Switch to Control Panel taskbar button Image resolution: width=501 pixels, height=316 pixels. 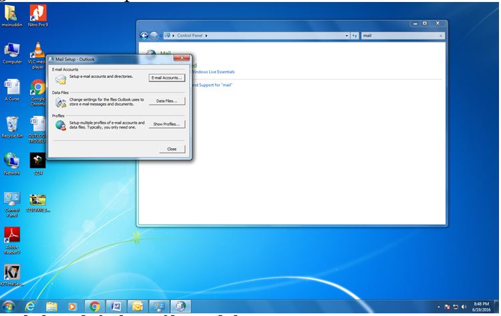click(x=159, y=307)
